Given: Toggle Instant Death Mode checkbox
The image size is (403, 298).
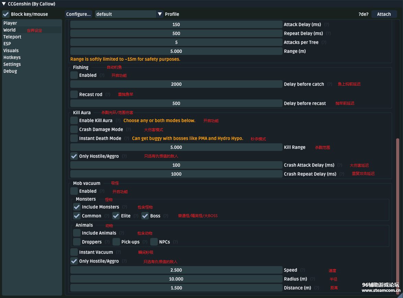Looking at the screenshot, I should click(x=74, y=139).
